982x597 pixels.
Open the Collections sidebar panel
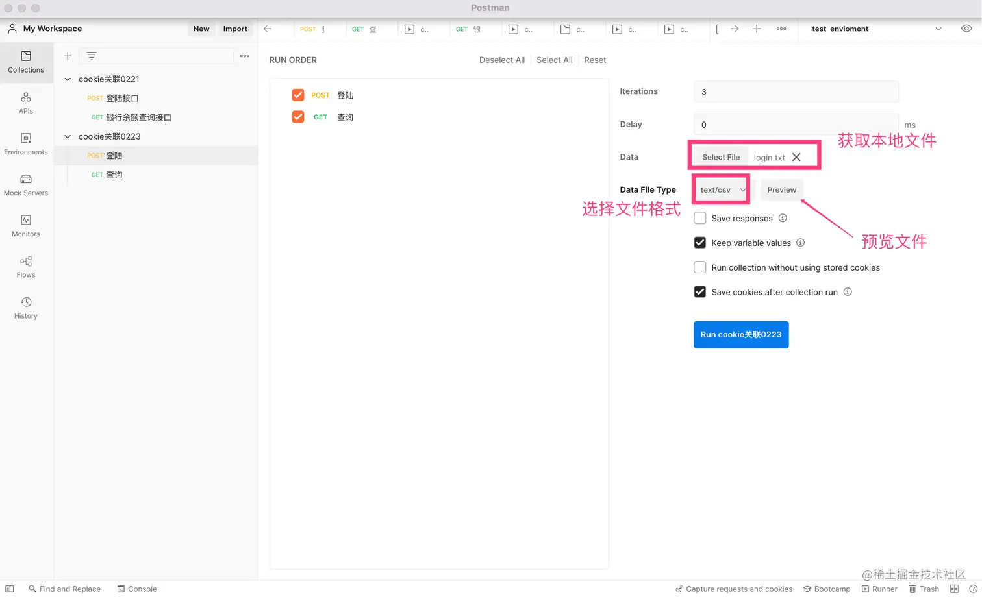pos(26,62)
